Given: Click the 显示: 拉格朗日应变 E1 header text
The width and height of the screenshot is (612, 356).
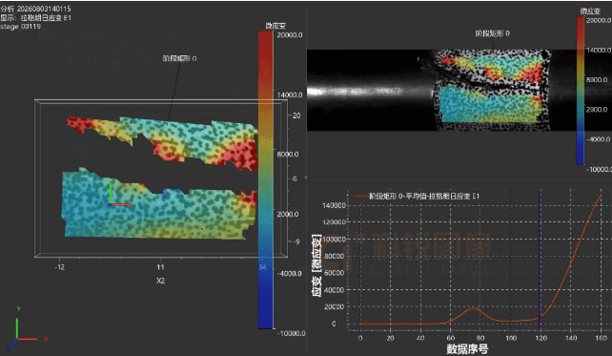Looking at the screenshot, I should click(x=35, y=17).
